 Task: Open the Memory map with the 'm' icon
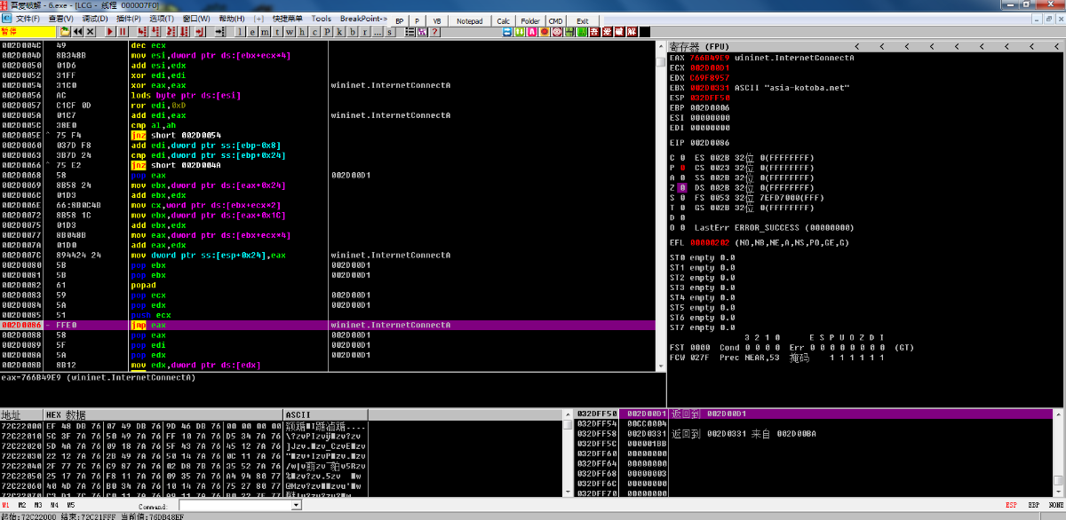click(266, 32)
